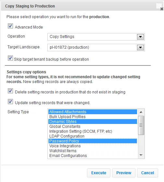Click the Setting Type list scroll-up arrow

pos(141,112)
